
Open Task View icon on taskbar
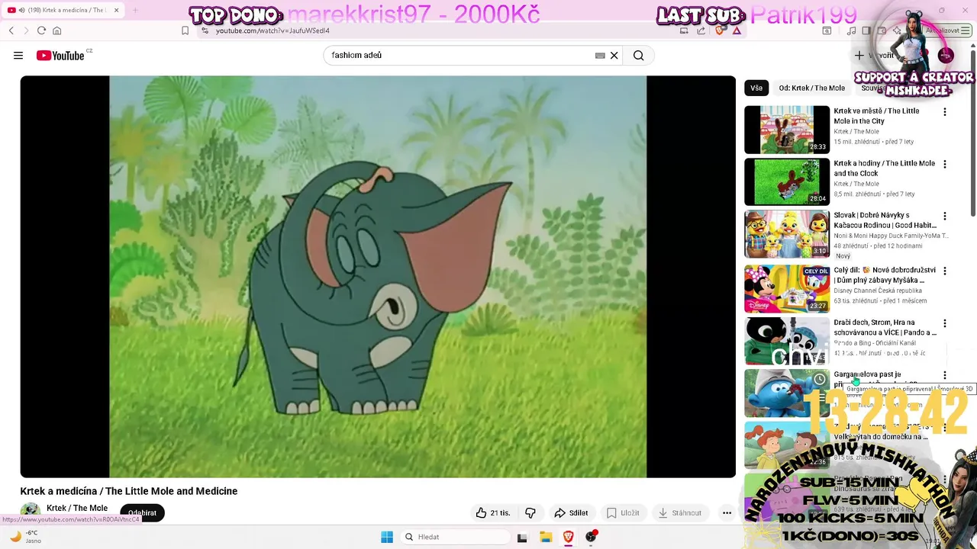click(x=522, y=537)
